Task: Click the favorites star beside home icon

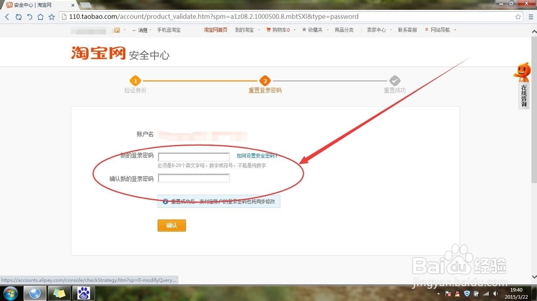Action: click(52, 17)
